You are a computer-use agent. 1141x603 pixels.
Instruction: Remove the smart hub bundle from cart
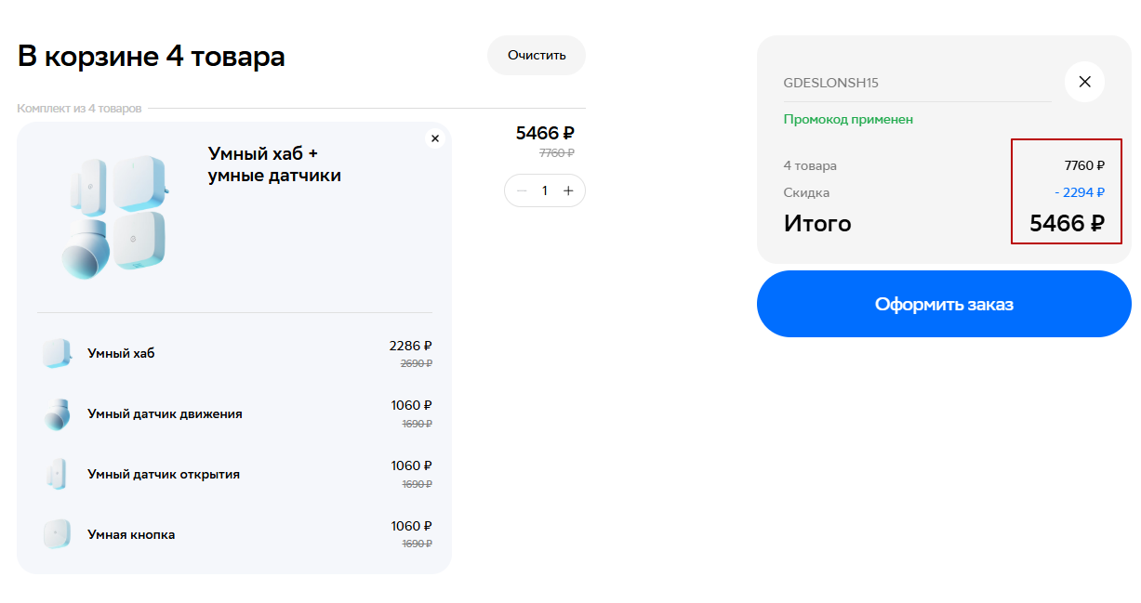[x=434, y=138]
